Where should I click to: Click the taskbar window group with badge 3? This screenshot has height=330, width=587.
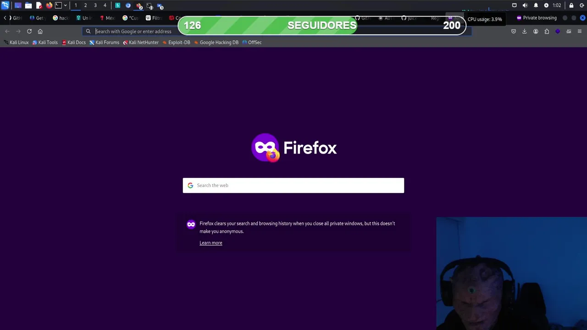coord(160,6)
